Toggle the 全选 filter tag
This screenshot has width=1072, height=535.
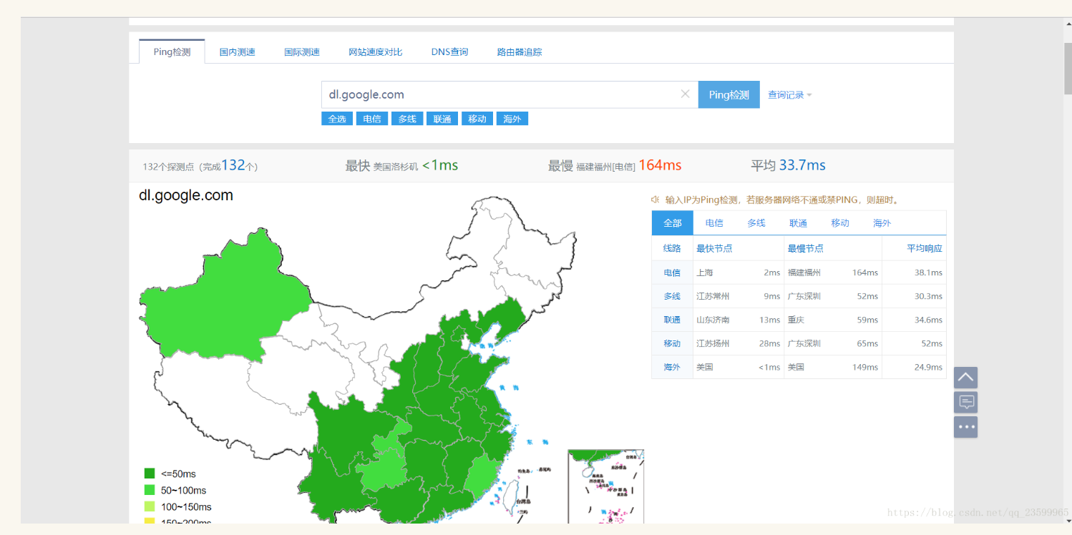point(337,119)
